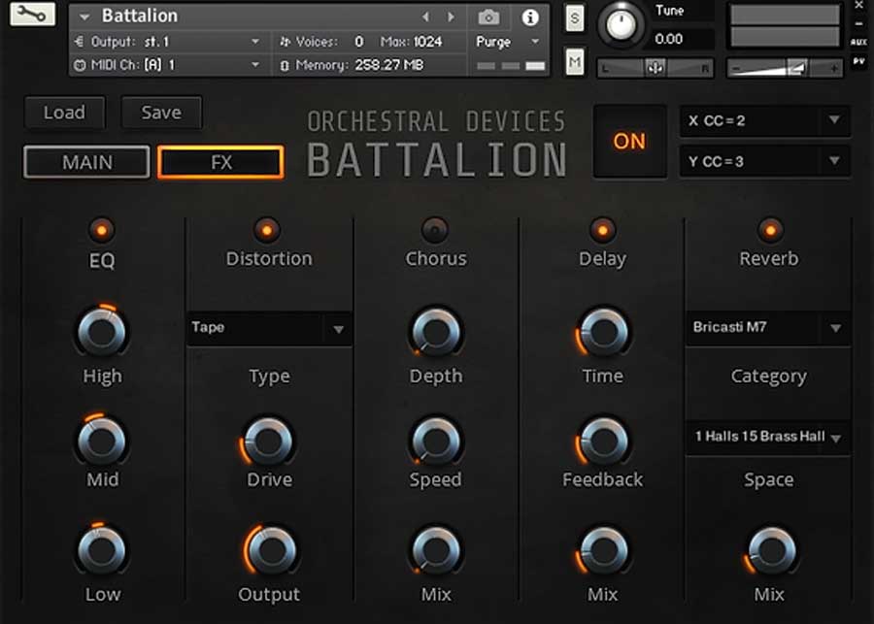The height and width of the screenshot is (624, 874).
Task: Click the Delay Feedback knob
Action: click(x=603, y=442)
